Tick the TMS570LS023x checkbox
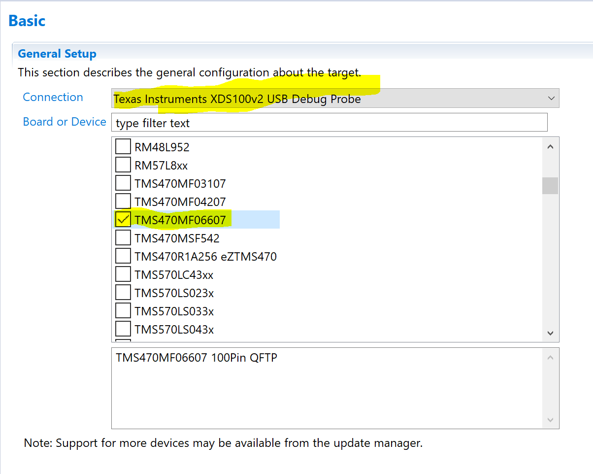The image size is (593, 474). 123,293
